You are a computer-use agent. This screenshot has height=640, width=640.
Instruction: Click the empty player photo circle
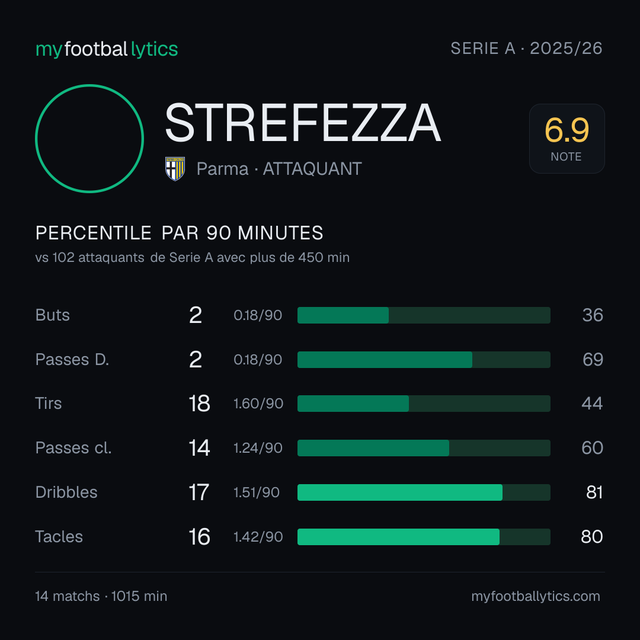pos(89,138)
